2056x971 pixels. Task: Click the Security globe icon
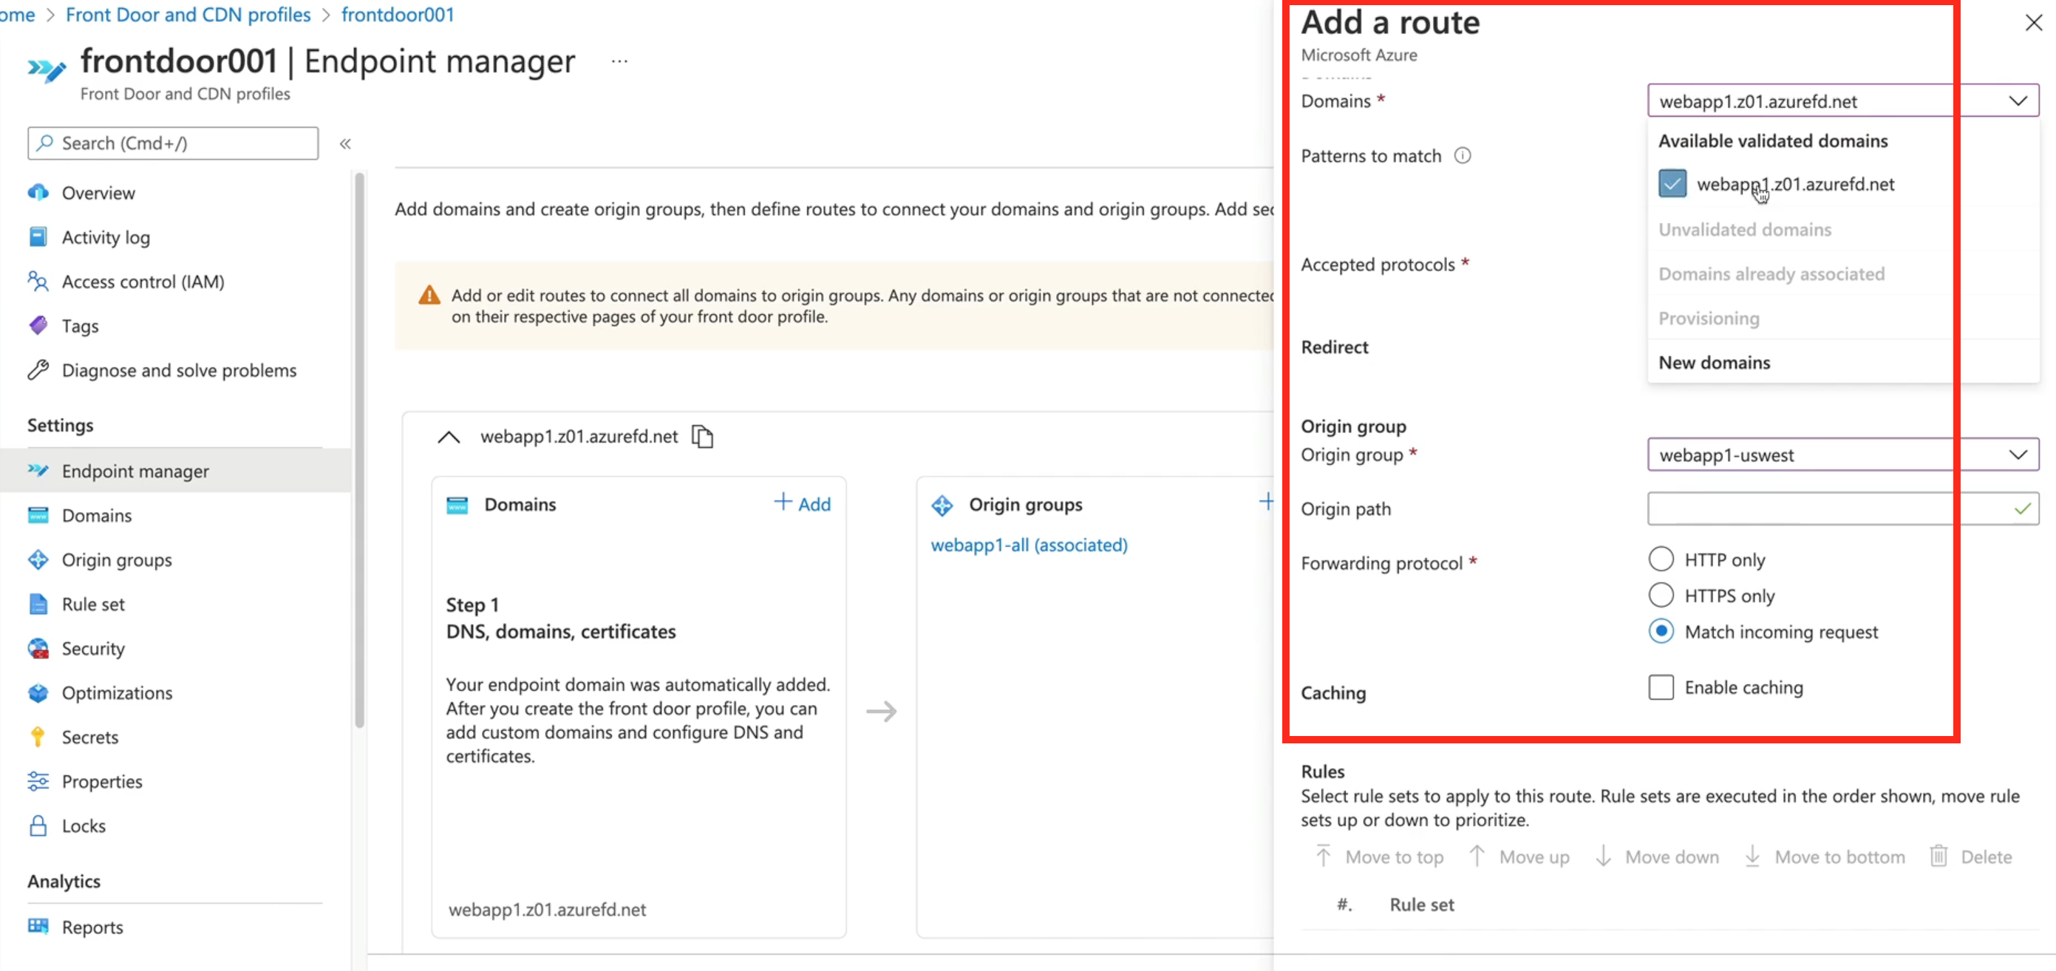click(38, 648)
